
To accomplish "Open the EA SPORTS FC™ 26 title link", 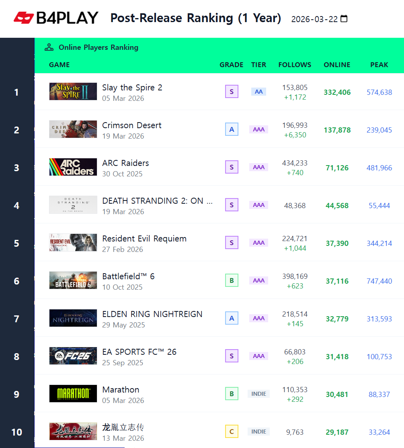I will (x=139, y=352).
